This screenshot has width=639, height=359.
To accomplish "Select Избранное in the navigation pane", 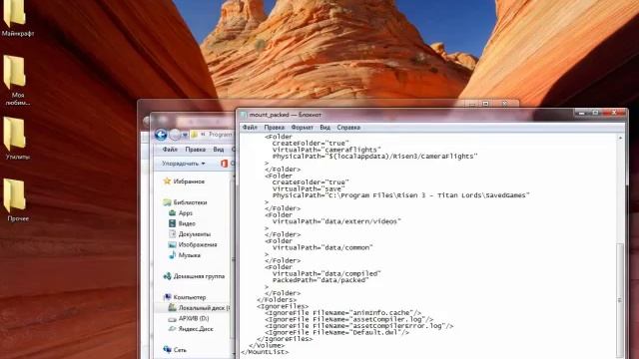I will (189, 181).
